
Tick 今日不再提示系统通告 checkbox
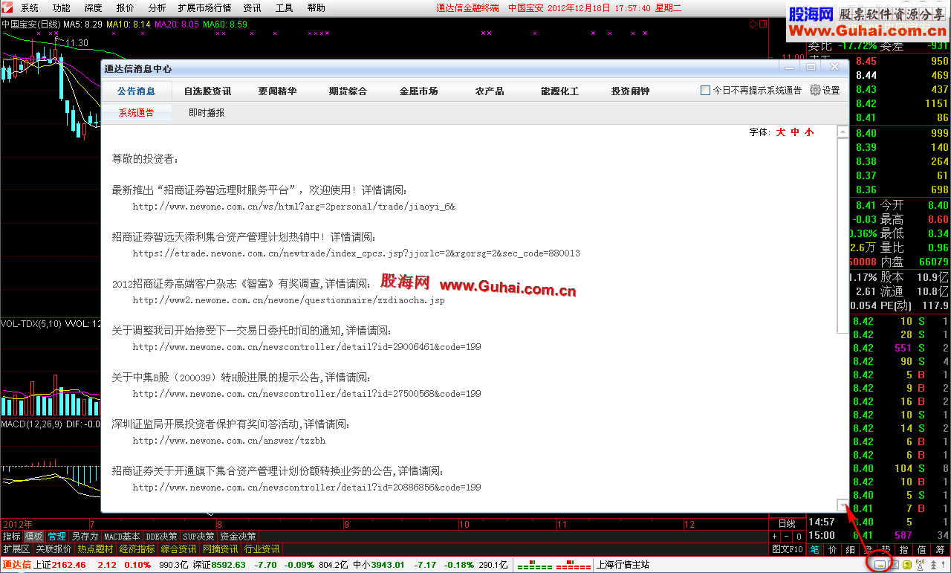(x=705, y=91)
